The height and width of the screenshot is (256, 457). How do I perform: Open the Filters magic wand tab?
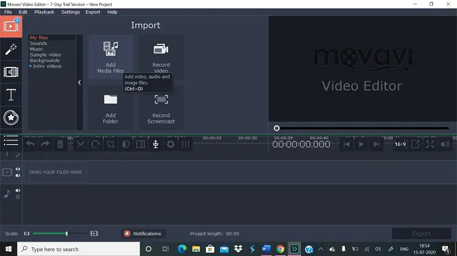pyautogui.click(x=11, y=49)
